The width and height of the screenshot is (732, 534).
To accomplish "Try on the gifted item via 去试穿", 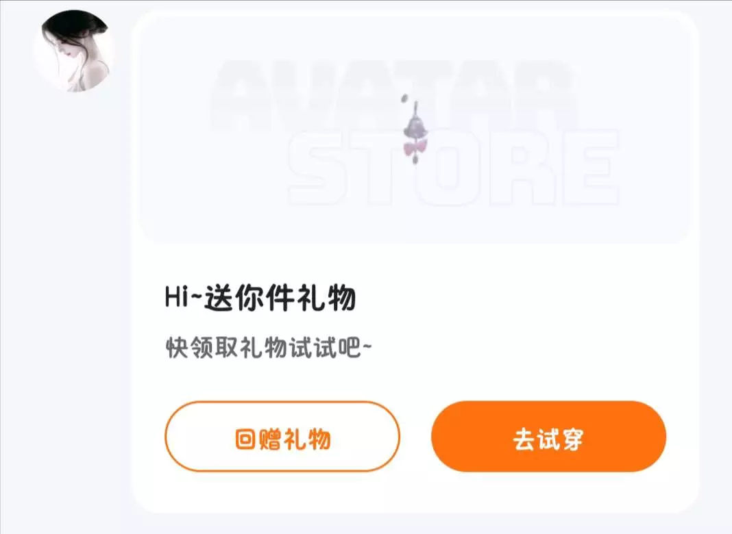I will [548, 436].
